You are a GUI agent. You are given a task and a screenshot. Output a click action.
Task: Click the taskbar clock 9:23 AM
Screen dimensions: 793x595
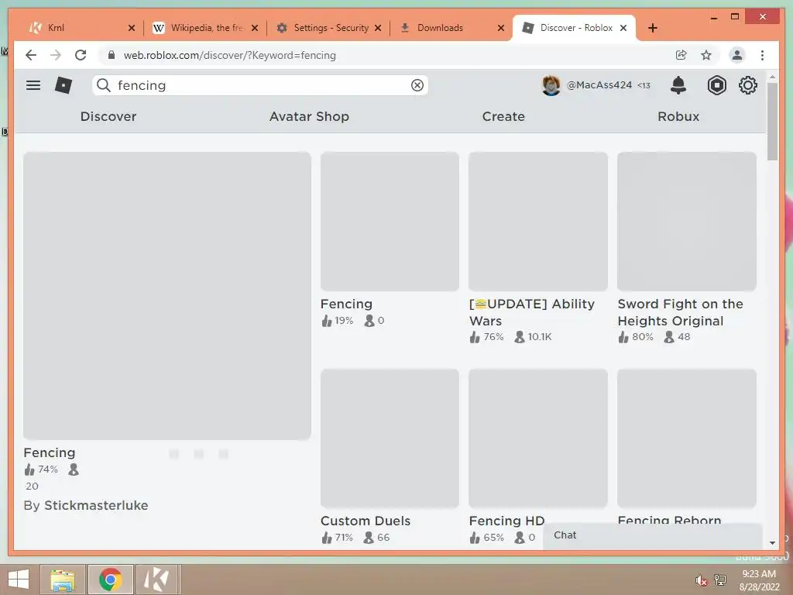[759, 574]
